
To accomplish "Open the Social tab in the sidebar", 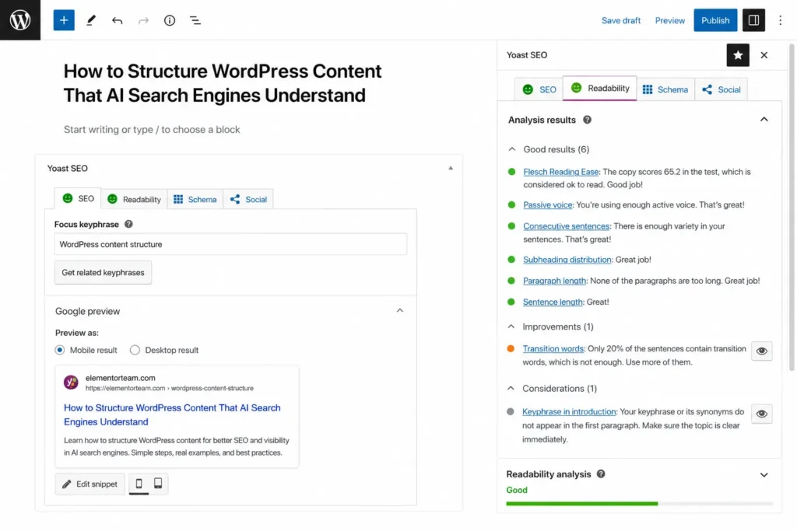I will point(721,89).
